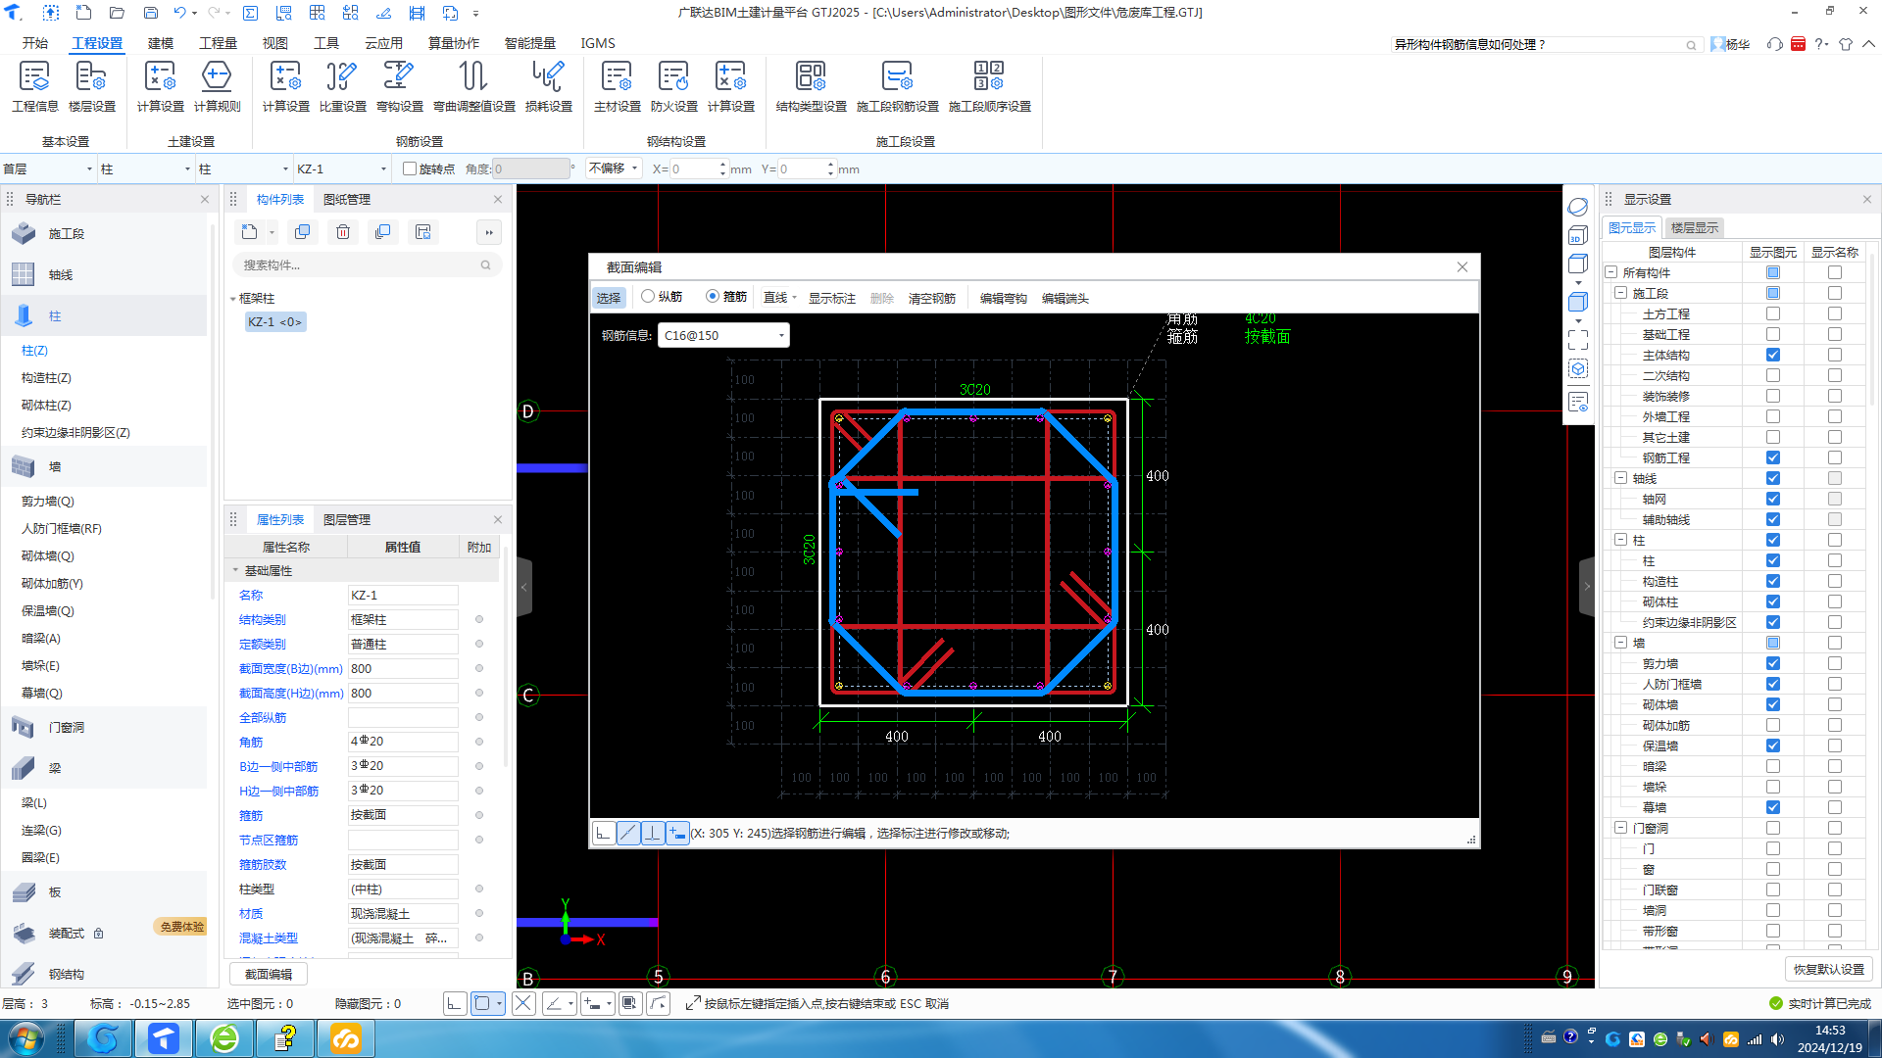Screen dimensions: 1882x1058
Task: Open the 工程量 ribbon tab
Action: [x=218, y=43]
